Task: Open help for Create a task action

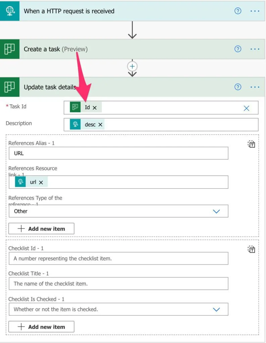Action: point(237,49)
